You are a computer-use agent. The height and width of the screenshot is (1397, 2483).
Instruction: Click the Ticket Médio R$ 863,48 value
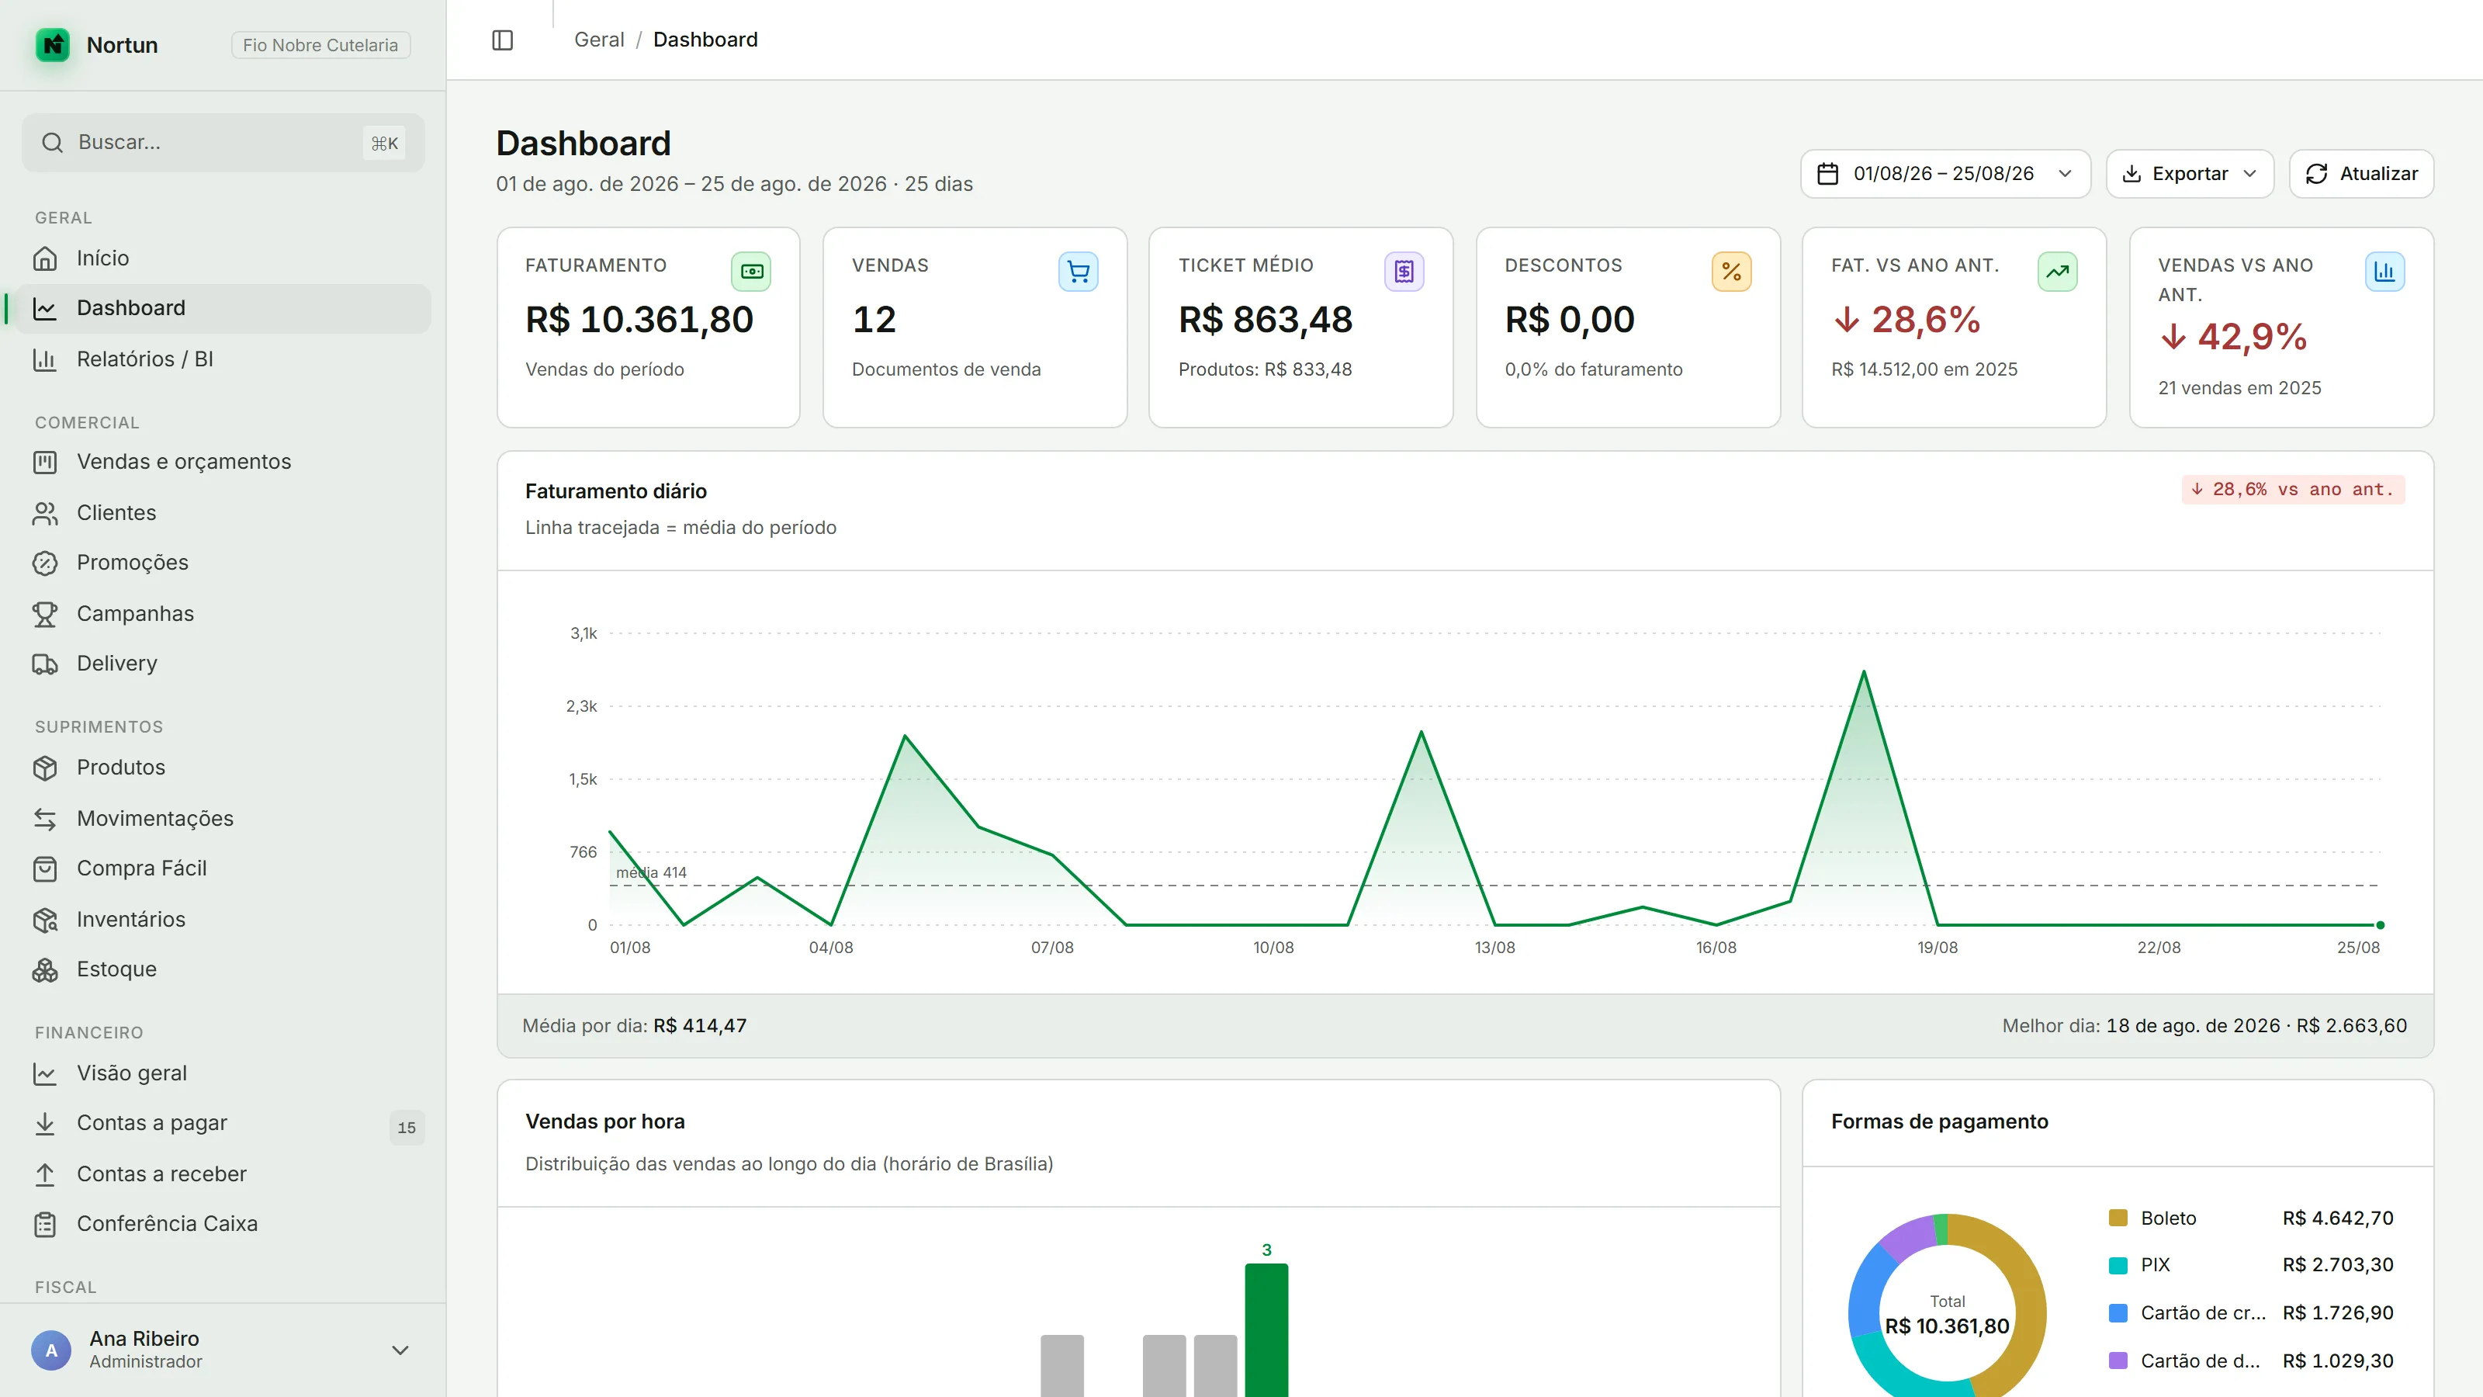(1266, 320)
